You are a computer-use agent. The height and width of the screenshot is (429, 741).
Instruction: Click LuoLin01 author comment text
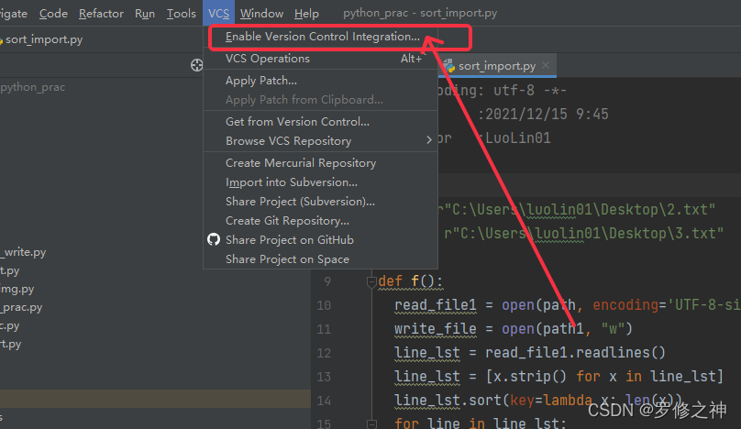pyautogui.click(x=518, y=138)
